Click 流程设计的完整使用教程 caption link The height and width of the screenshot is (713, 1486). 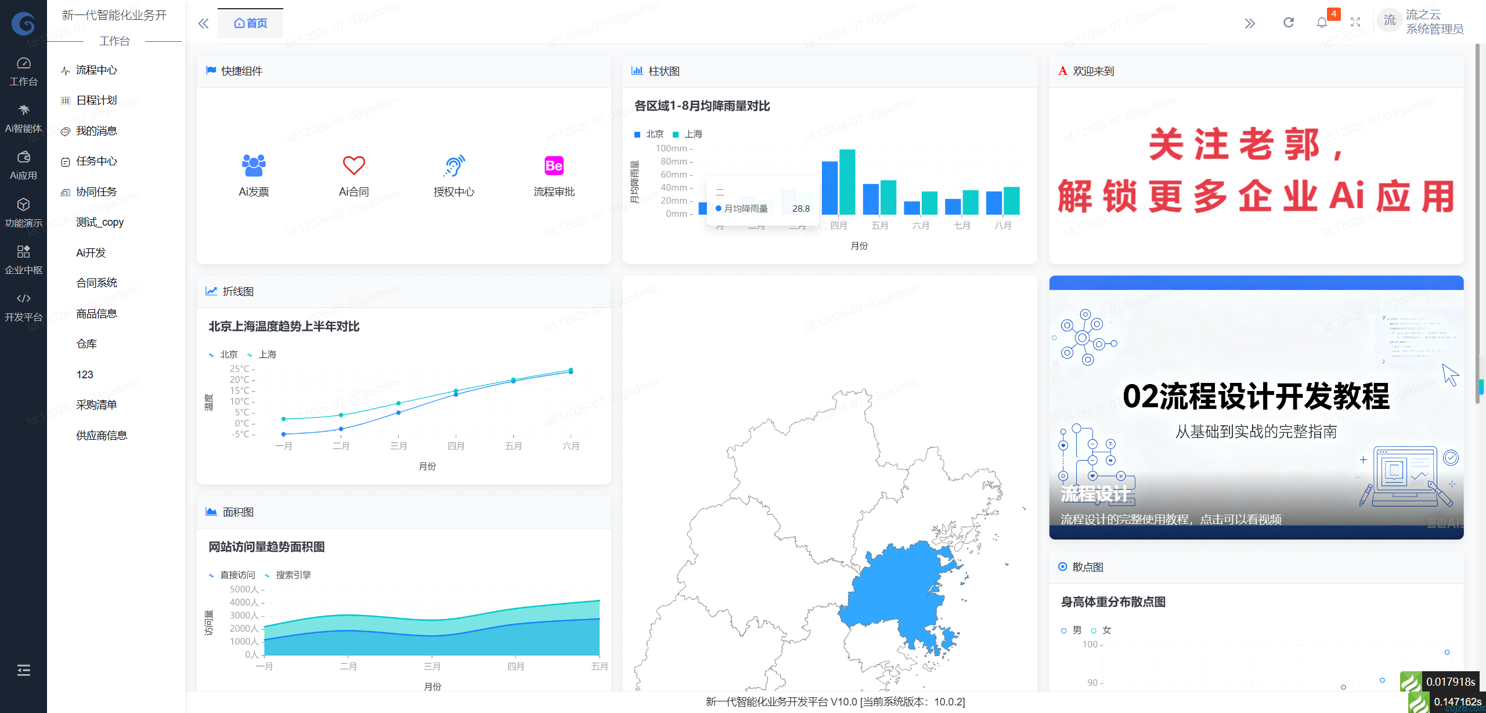pos(1171,519)
